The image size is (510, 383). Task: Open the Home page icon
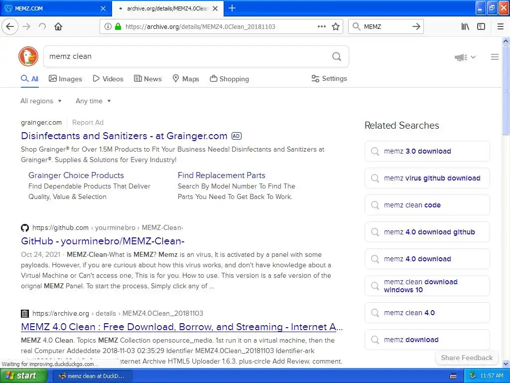coord(58,26)
